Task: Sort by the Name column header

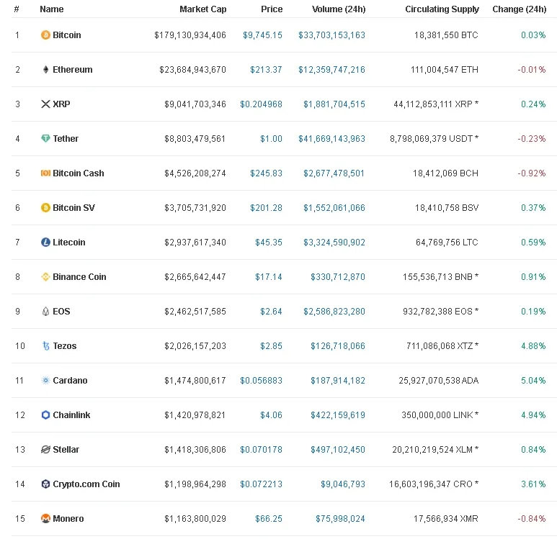Action: click(52, 9)
